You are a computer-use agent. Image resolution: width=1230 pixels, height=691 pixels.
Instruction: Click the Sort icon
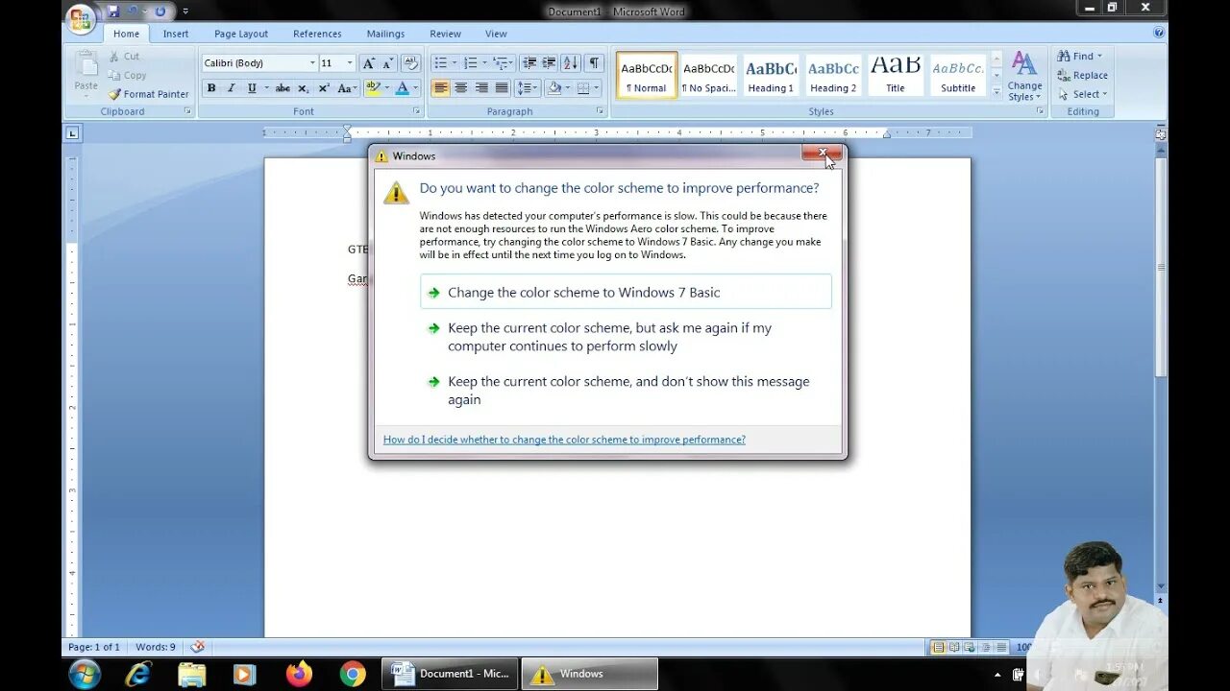click(571, 63)
